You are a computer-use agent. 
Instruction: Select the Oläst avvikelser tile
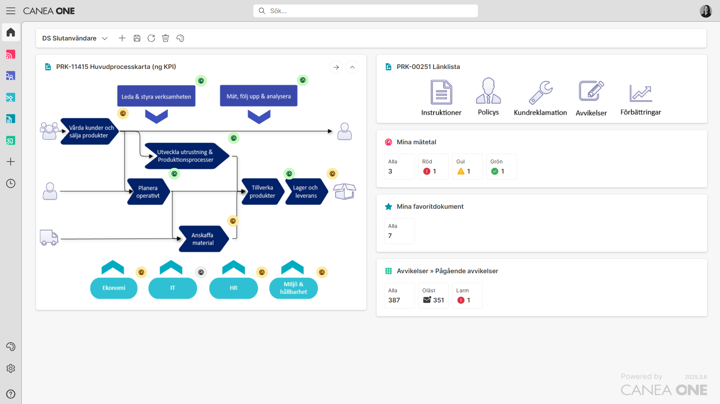pos(433,296)
